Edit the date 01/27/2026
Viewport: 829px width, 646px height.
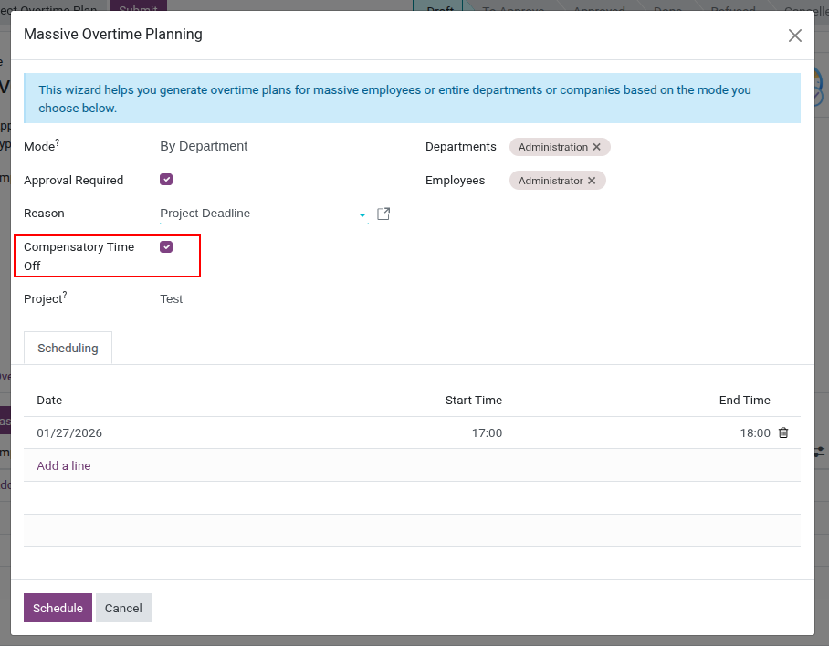68,432
